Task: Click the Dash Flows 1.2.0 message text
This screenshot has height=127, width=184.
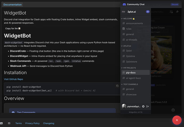Action: 159,102
